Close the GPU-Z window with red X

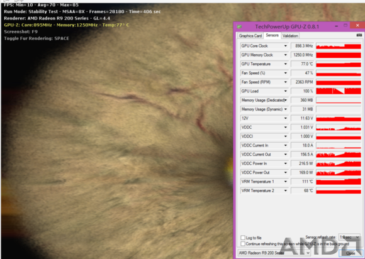[357, 25]
